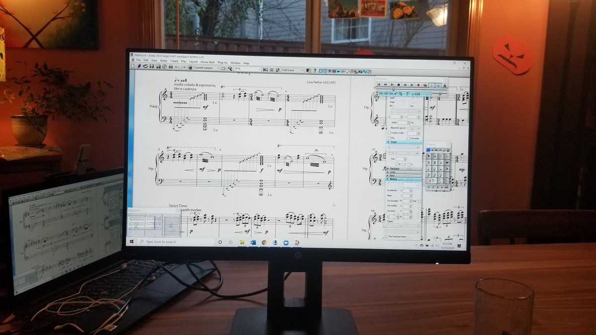Select the natural sign on the Keypad
596x335 pixels.
pos(428,162)
